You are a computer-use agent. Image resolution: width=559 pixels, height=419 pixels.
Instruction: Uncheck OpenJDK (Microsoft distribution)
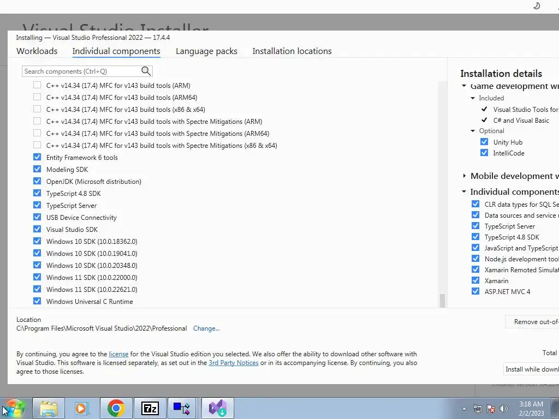[x=37, y=181]
